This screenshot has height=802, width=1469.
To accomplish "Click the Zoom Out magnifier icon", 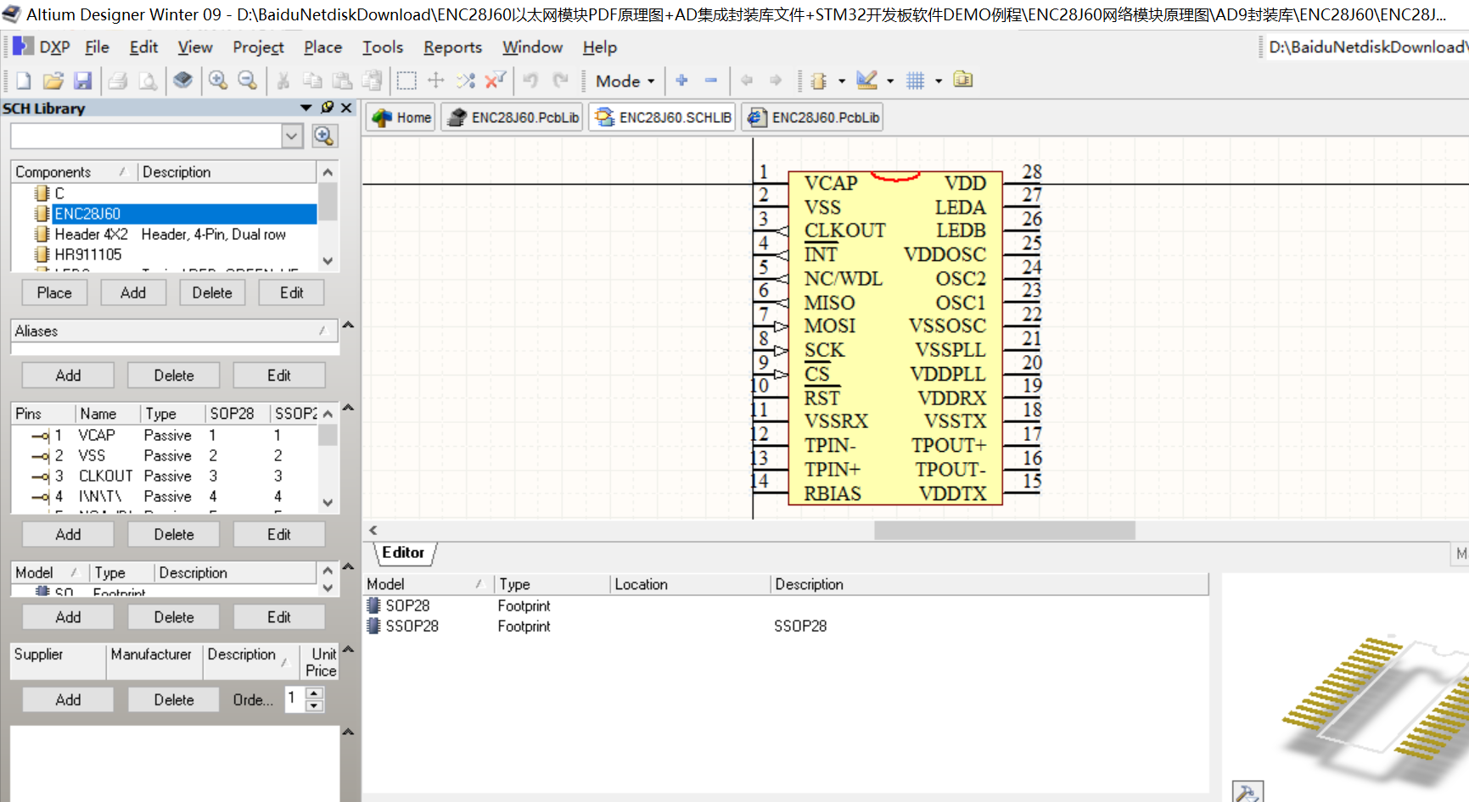I will pos(247,81).
